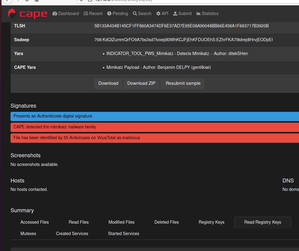Open the Dashboard via its gauge icon
The width and height of the screenshot is (299, 251).
(55, 13)
